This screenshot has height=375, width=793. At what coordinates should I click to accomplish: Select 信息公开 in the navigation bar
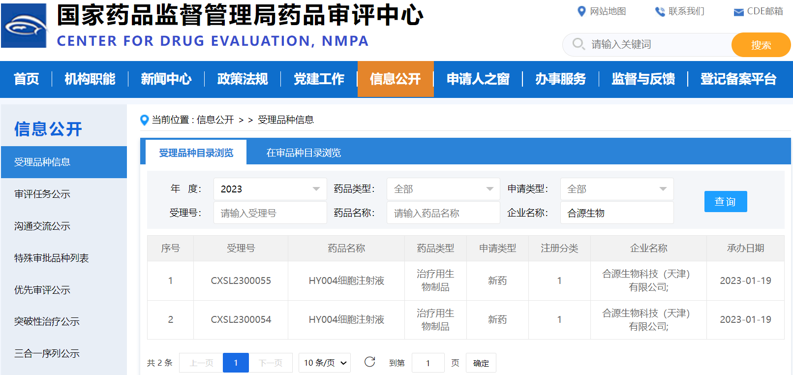[x=396, y=79]
